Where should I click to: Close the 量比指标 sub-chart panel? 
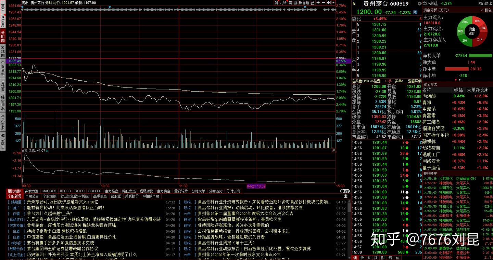pos(334,150)
